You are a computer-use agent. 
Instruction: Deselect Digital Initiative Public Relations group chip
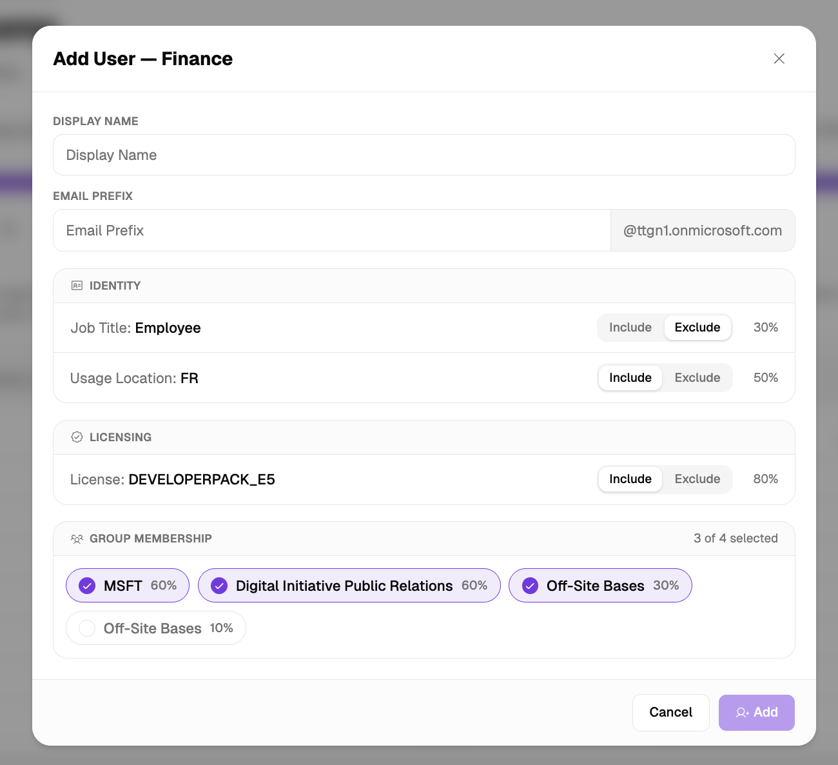tap(349, 586)
